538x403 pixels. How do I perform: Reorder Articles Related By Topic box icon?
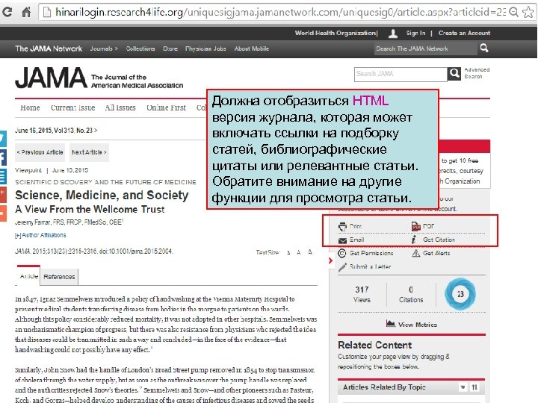pos(474,387)
